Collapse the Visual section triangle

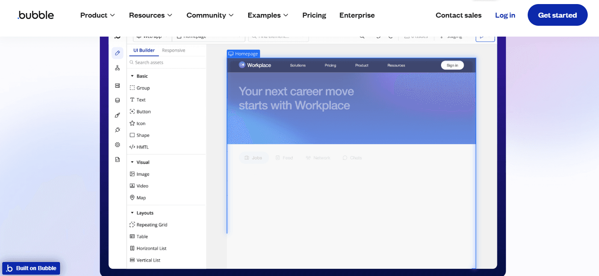(132, 162)
